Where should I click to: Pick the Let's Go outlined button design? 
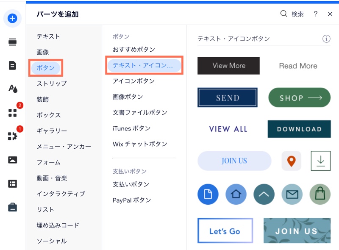[225, 231]
